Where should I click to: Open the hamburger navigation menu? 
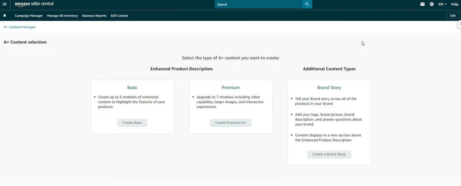[5, 4]
